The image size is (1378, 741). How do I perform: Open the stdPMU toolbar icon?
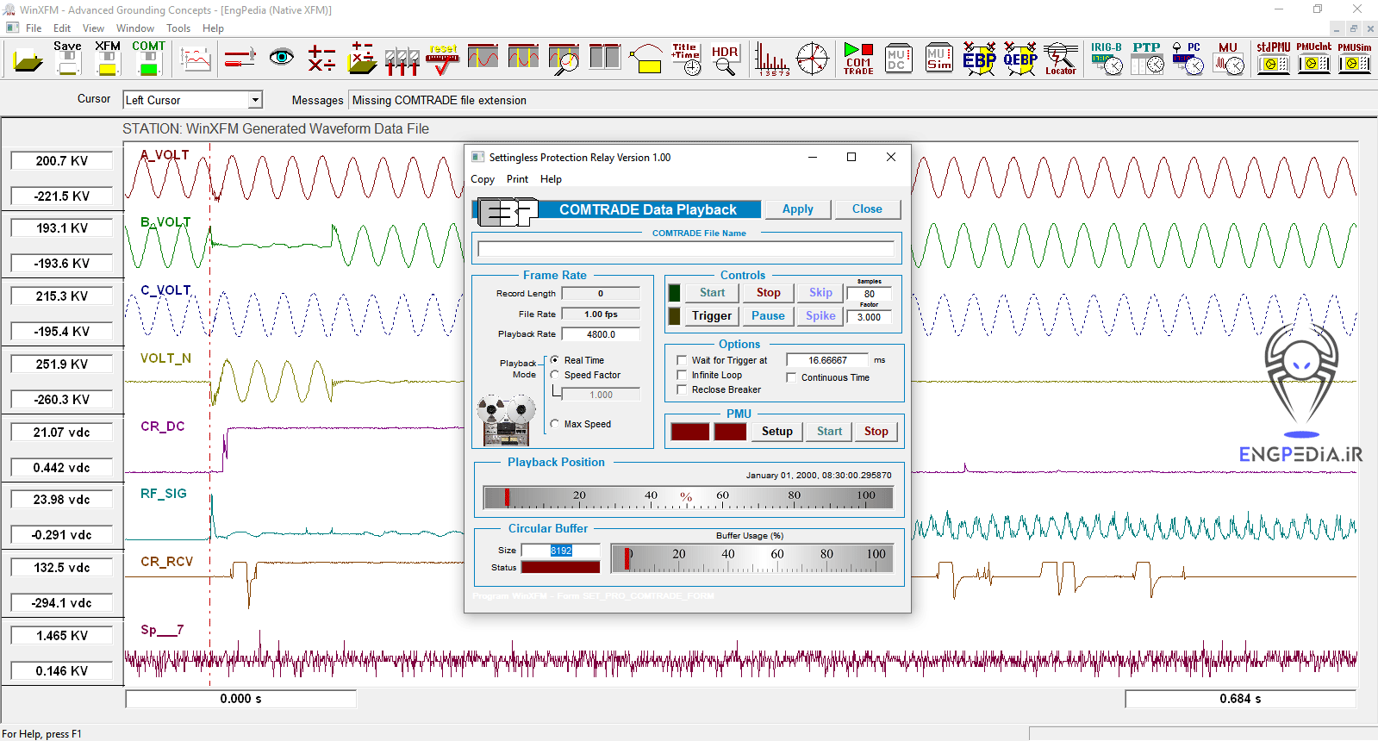pyautogui.click(x=1274, y=59)
